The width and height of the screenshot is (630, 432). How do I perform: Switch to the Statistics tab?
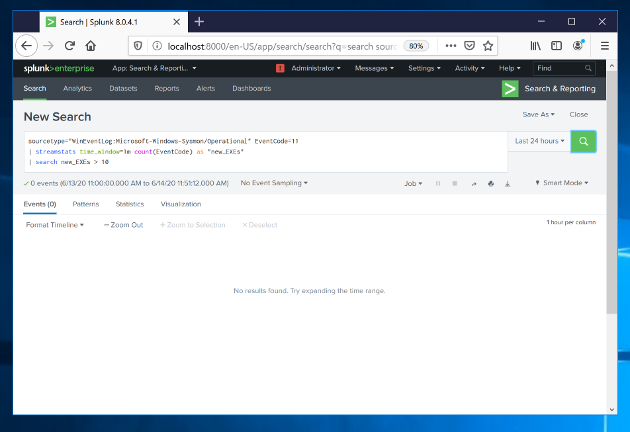tap(130, 204)
